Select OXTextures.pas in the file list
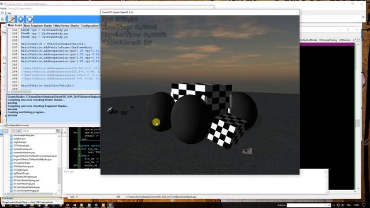The image size is (370, 208). 21,146
